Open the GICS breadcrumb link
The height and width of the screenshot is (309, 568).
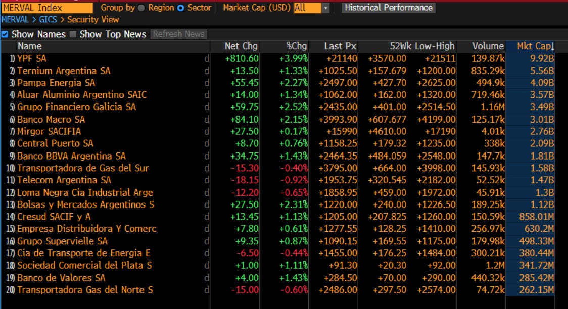pos(48,20)
